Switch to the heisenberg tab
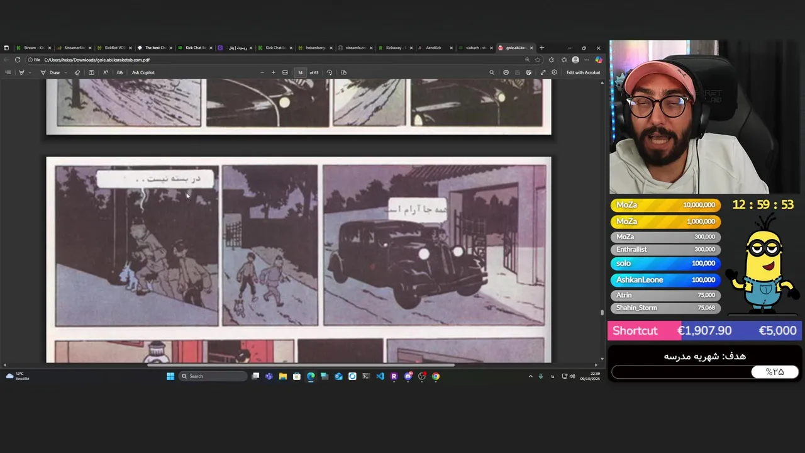The height and width of the screenshot is (453, 805). click(315, 48)
